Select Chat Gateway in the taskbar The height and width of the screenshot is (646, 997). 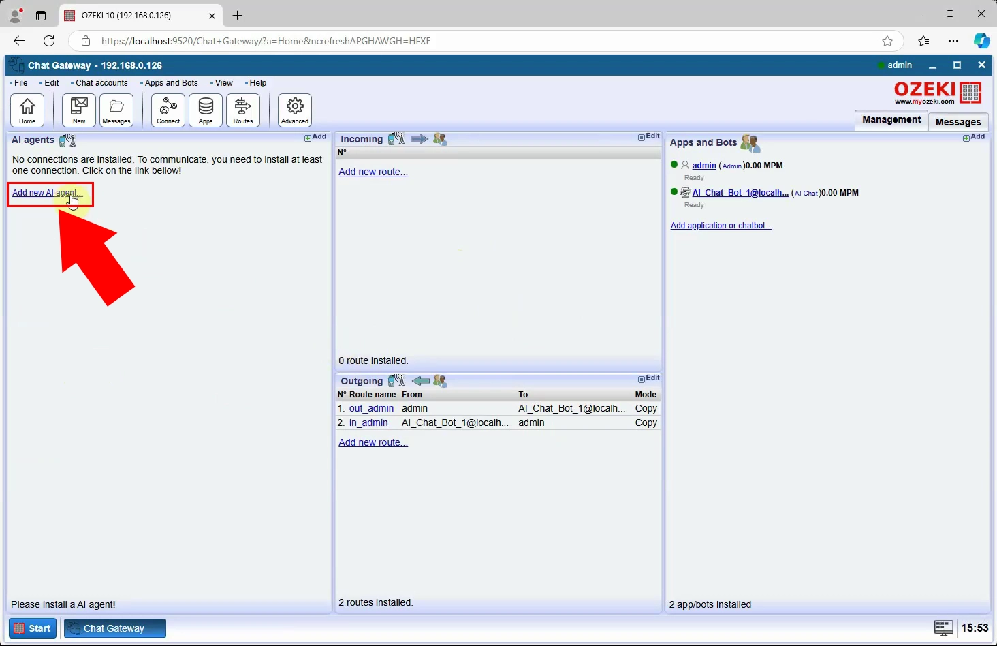pyautogui.click(x=115, y=628)
